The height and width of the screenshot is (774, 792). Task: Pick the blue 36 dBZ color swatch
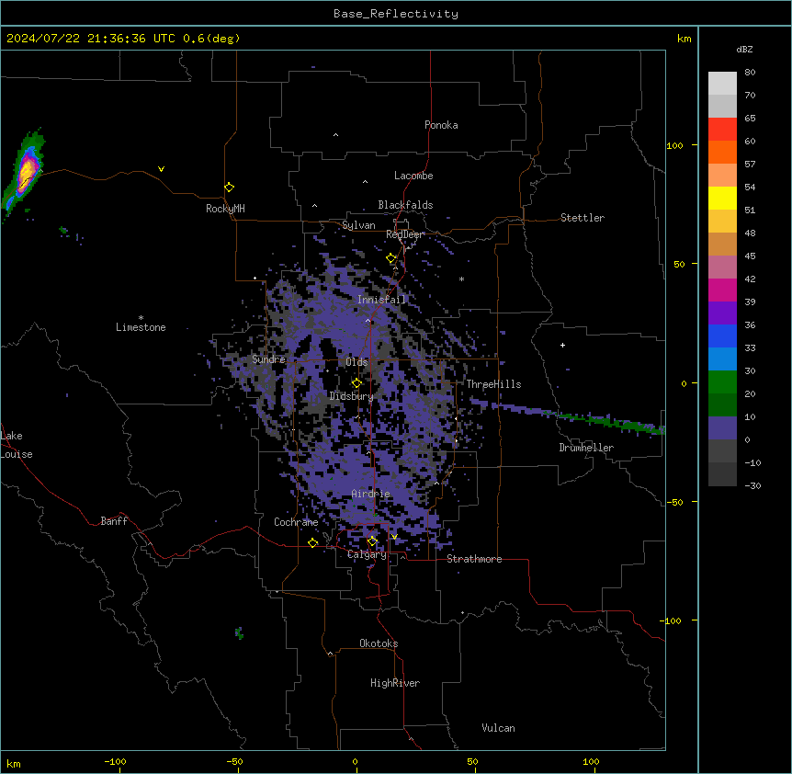pyautogui.click(x=722, y=336)
